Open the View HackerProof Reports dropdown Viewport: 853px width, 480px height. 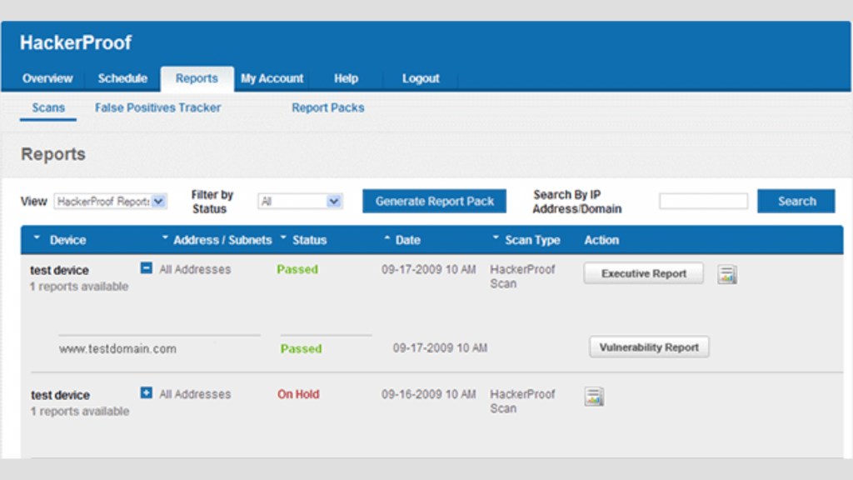tap(111, 202)
